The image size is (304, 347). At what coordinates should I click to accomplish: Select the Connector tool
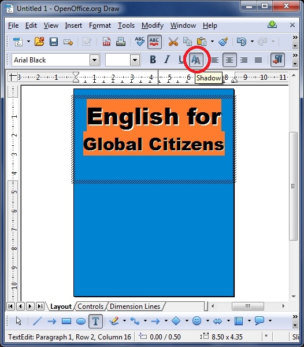tap(135, 321)
